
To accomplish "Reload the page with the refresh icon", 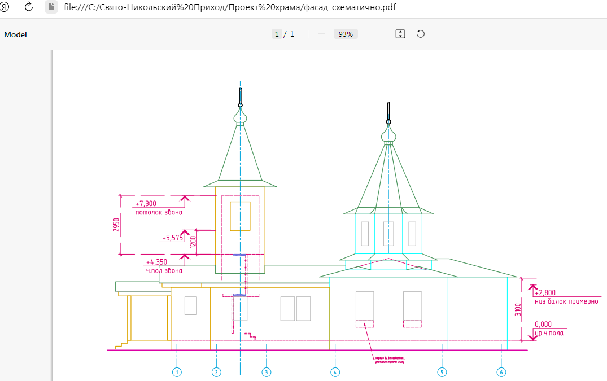I will click(x=29, y=7).
